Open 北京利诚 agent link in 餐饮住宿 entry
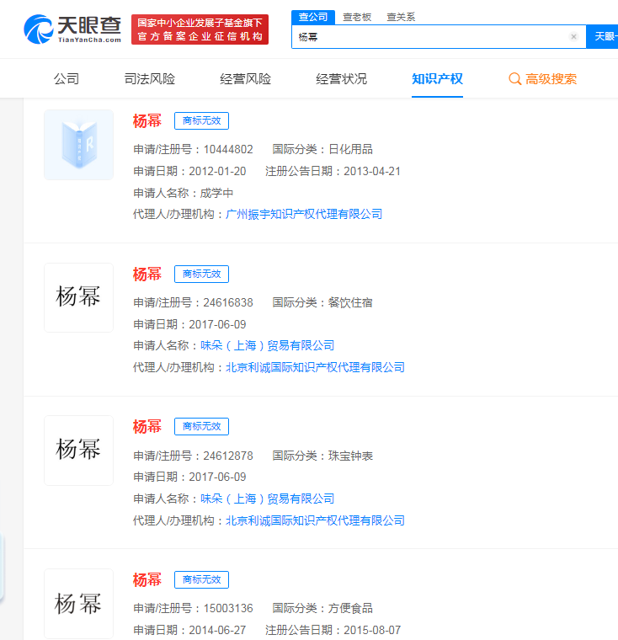The width and height of the screenshot is (618, 640). (315, 367)
